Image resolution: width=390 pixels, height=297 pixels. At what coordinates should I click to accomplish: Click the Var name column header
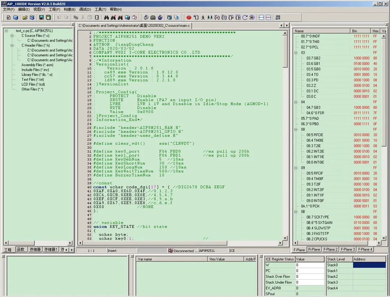172,259
